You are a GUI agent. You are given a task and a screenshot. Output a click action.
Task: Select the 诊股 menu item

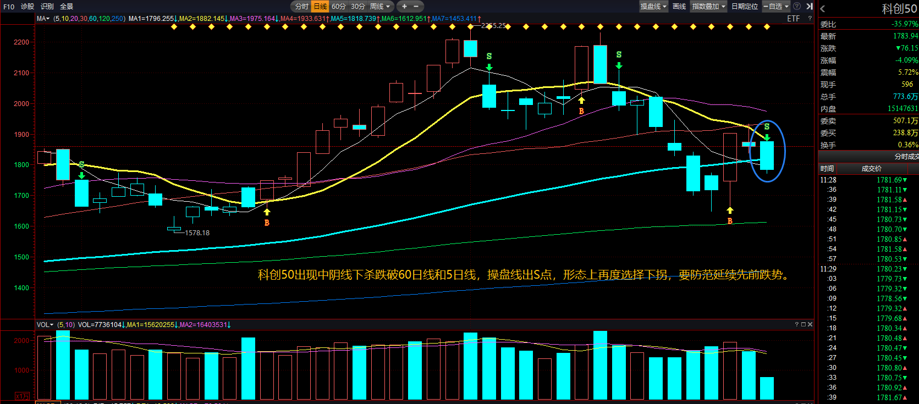(27, 7)
